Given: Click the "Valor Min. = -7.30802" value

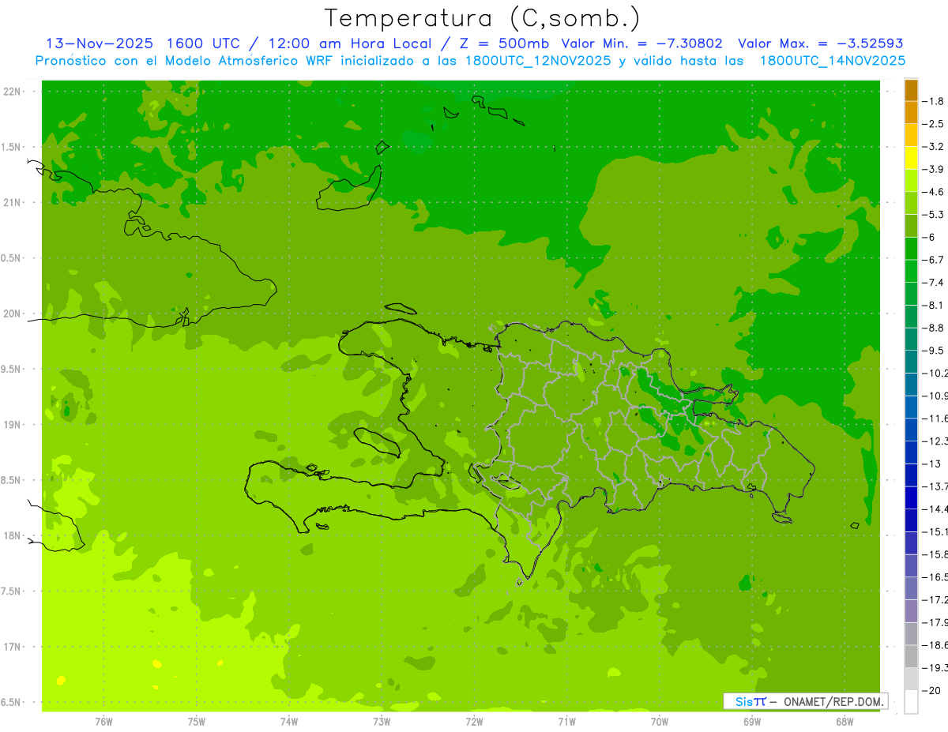Looking at the screenshot, I should (641, 43).
